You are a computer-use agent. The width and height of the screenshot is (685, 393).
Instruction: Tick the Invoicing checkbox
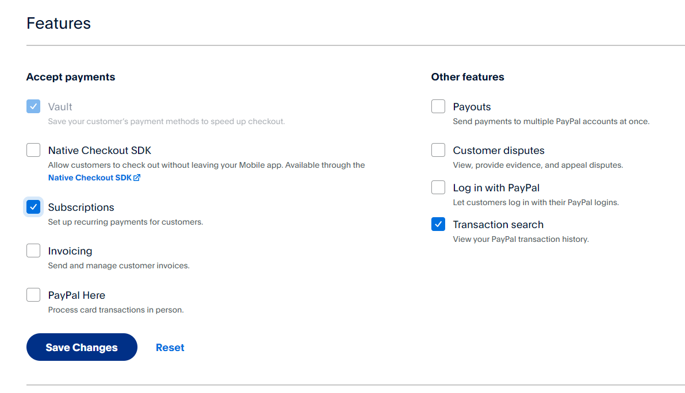(x=33, y=251)
